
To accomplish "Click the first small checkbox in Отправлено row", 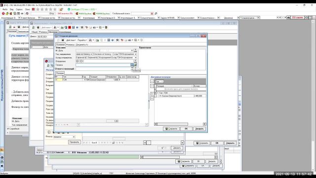I will click(78, 61).
